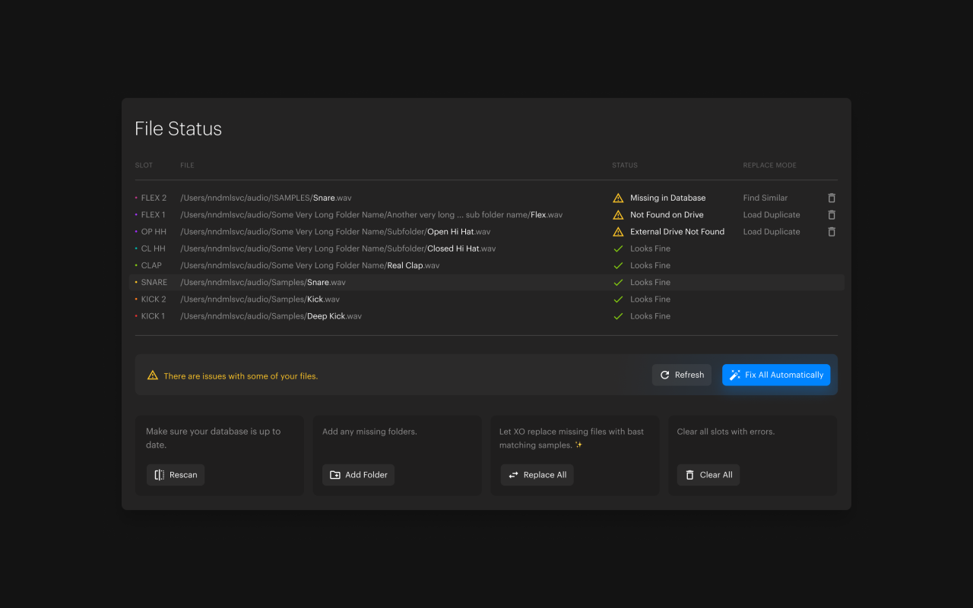
Task: Change Load Duplicate mode for OP HH
Action: 771,232
